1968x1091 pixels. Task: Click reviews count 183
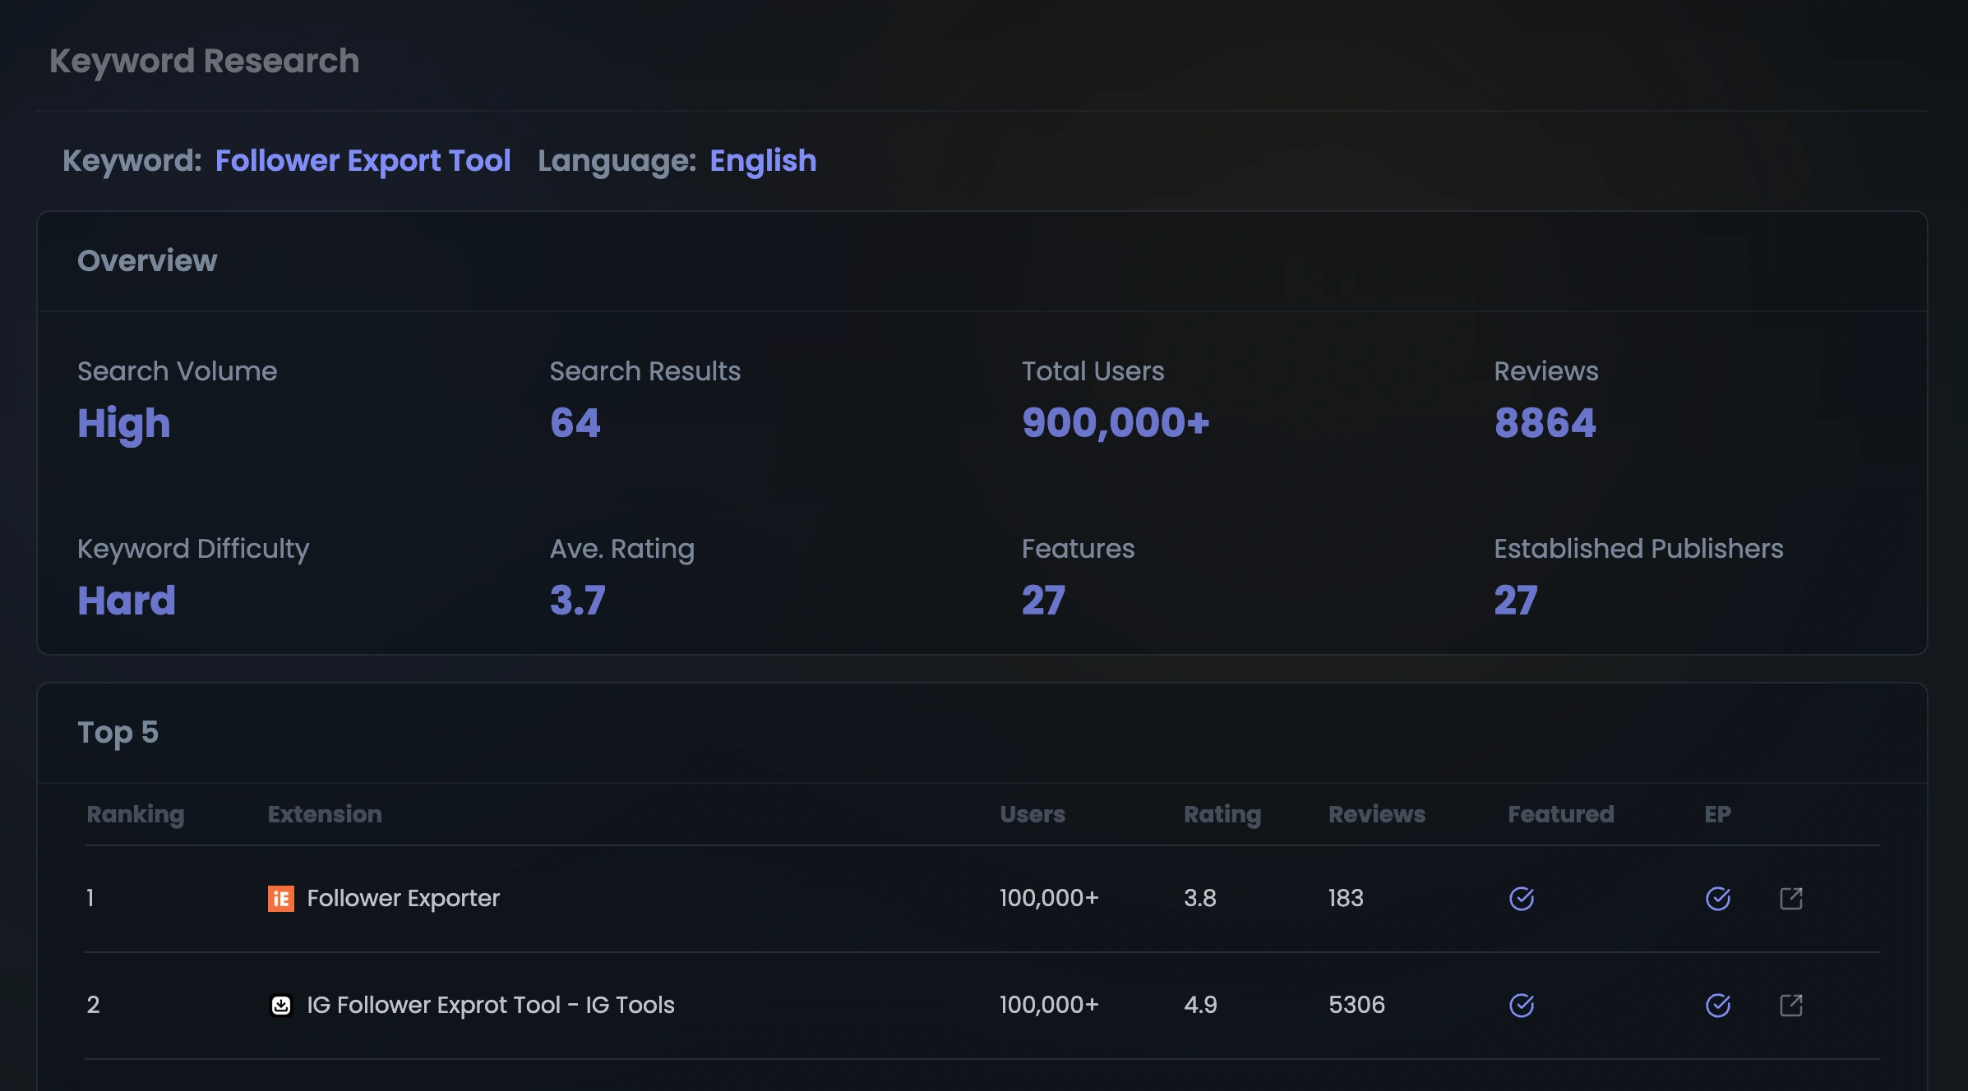point(1346,898)
